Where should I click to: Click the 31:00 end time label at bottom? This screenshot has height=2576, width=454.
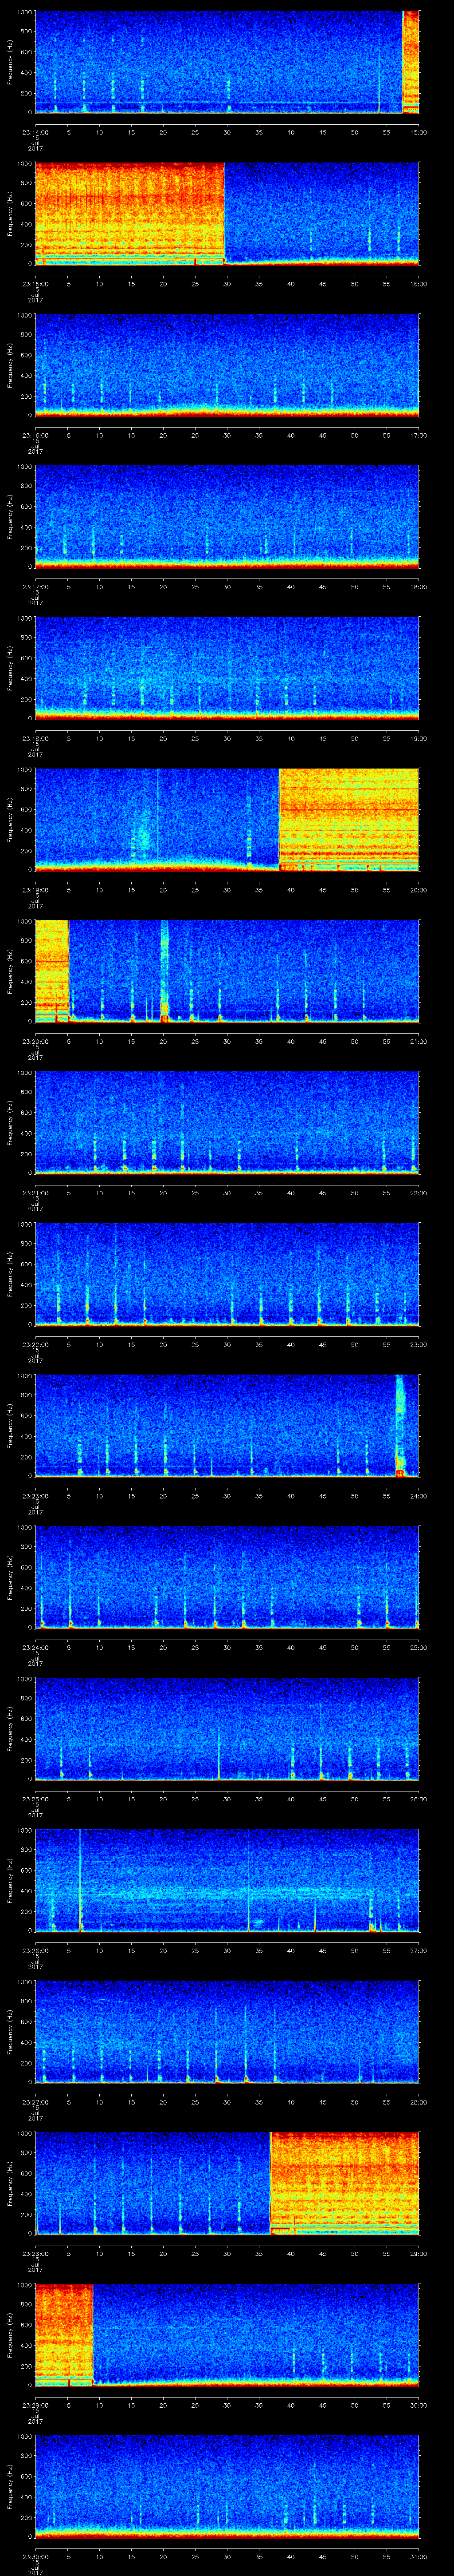(x=418, y=2556)
